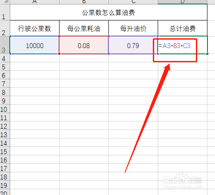Select cell containing 10000

coord(35,45)
